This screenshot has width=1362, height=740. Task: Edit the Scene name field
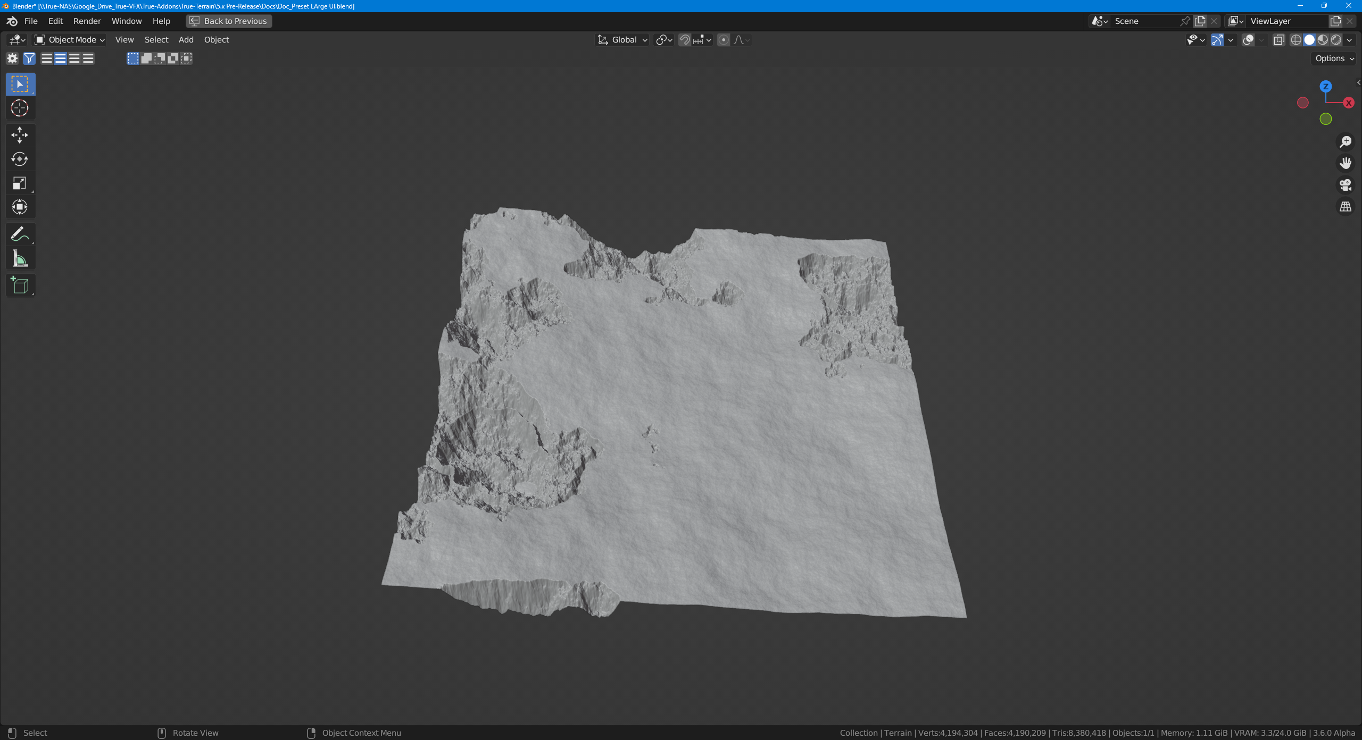[1144, 21]
